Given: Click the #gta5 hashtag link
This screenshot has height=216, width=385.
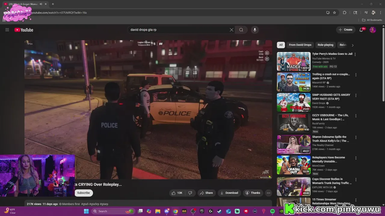Looking at the screenshot, I should point(85,204).
